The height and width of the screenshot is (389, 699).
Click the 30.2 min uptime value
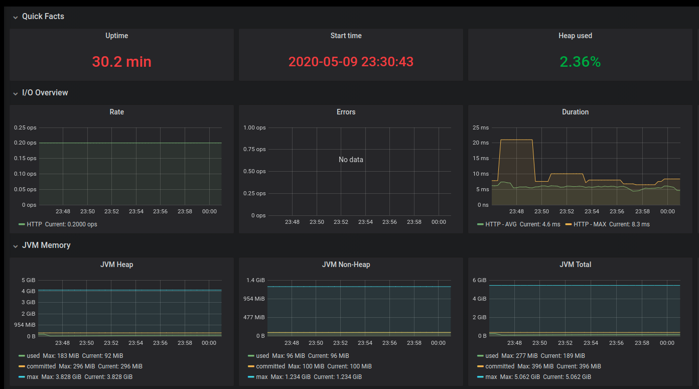click(x=121, y=62)
